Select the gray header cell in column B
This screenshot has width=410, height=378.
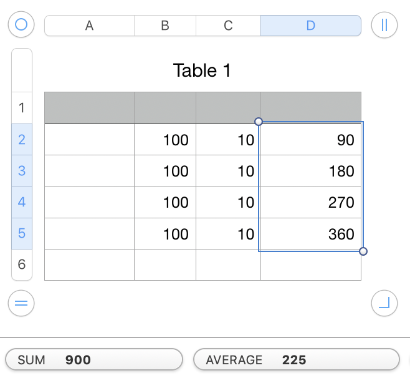(165, 108)
